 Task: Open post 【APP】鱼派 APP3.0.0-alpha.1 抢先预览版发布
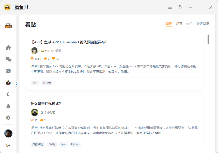pyautogui.click(x=68, y=42)
